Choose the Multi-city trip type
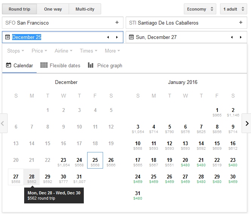Viewport: 251px width, 214px height. tap(85, 9)
